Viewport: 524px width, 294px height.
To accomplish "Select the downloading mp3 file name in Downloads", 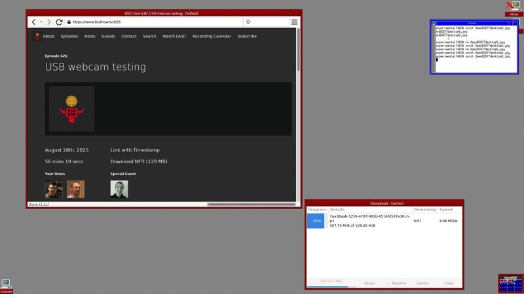I will pos(369,218).
